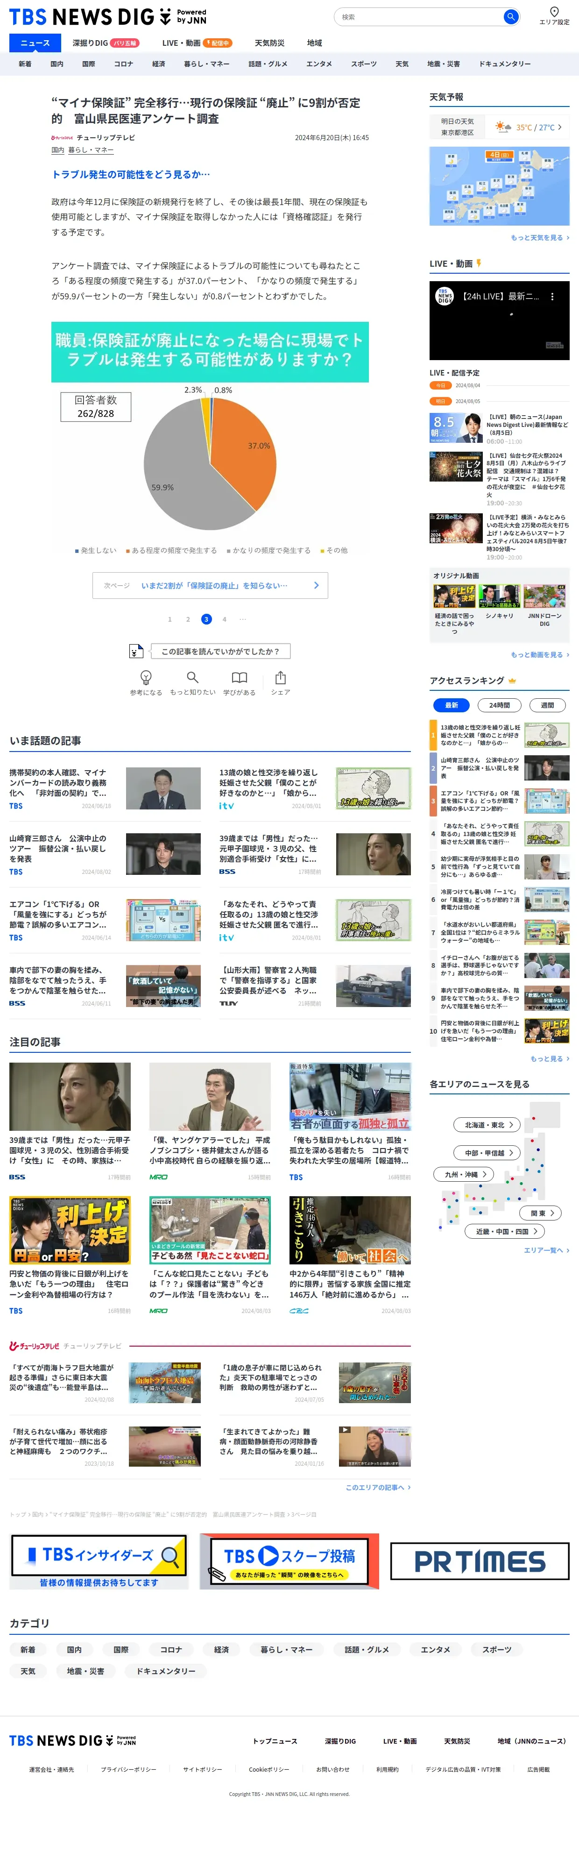Open the 次ページ next page link box

[x=210, y=585]
